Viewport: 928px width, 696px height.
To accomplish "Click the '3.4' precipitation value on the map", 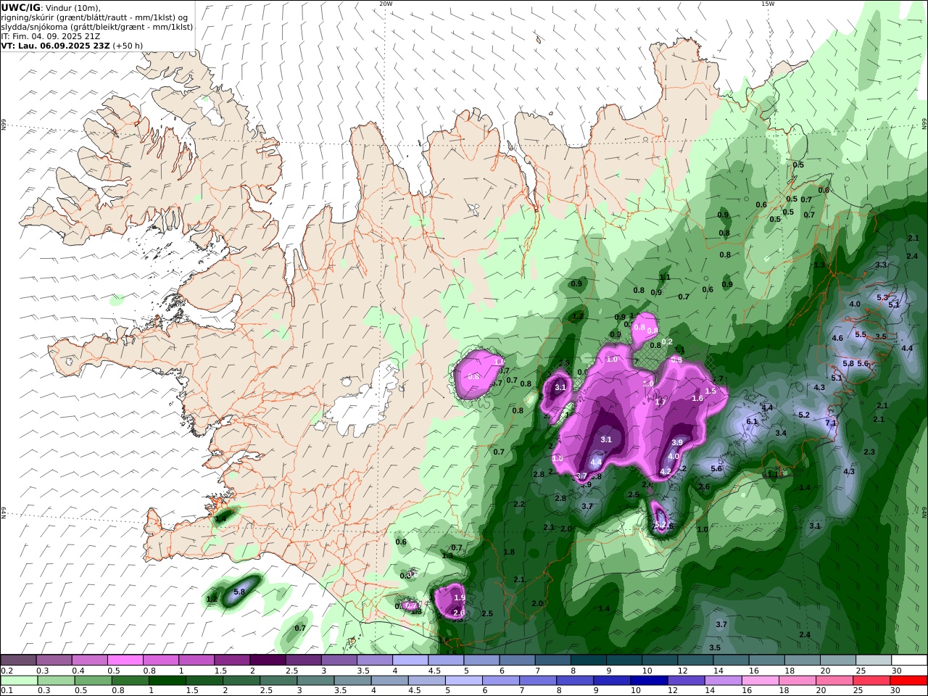I will click(781, 434).
